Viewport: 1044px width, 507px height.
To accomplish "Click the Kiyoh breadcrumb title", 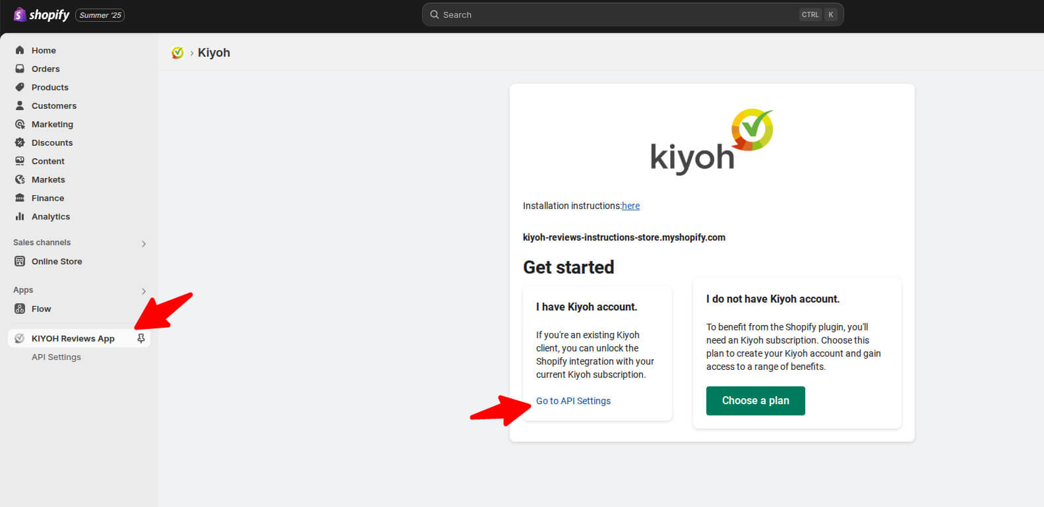I will pyautogui.click(x=214, y=53).
